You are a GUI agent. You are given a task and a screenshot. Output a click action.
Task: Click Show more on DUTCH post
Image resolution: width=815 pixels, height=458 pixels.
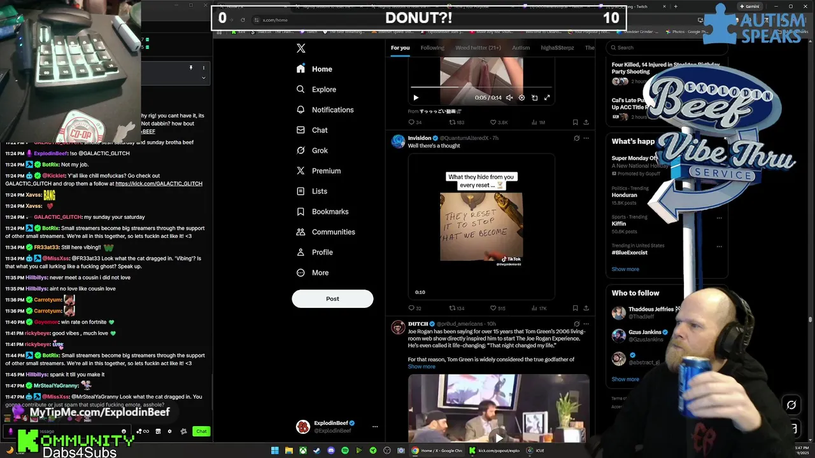[x=422, y=366]
